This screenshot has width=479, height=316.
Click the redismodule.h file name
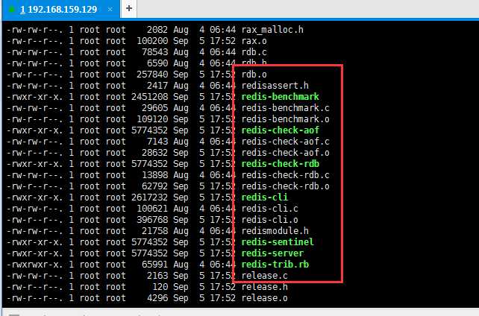coord(275,231)
